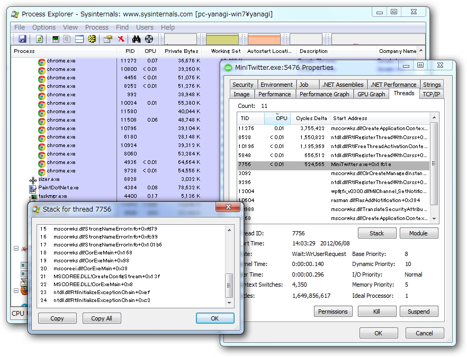Sort threads by TID column header
The width and height of the screenshot is (467, 357).
pyautogui.click(x=251, y=118)
